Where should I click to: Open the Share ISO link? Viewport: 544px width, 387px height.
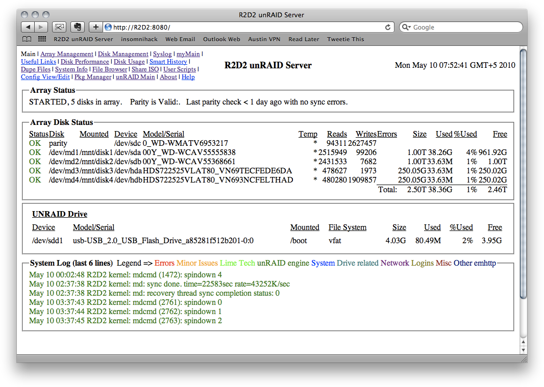145,69
